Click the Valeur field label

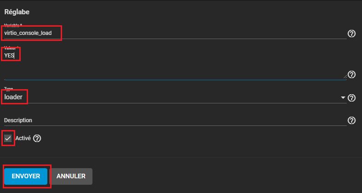tap(11, 47)
